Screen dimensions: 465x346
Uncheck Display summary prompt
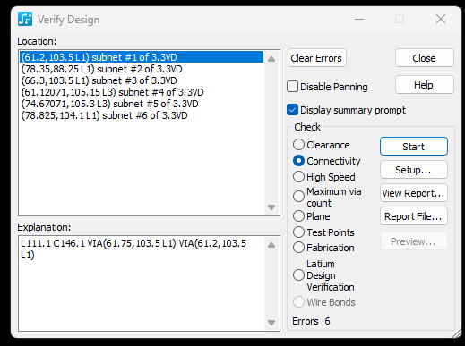292,110
